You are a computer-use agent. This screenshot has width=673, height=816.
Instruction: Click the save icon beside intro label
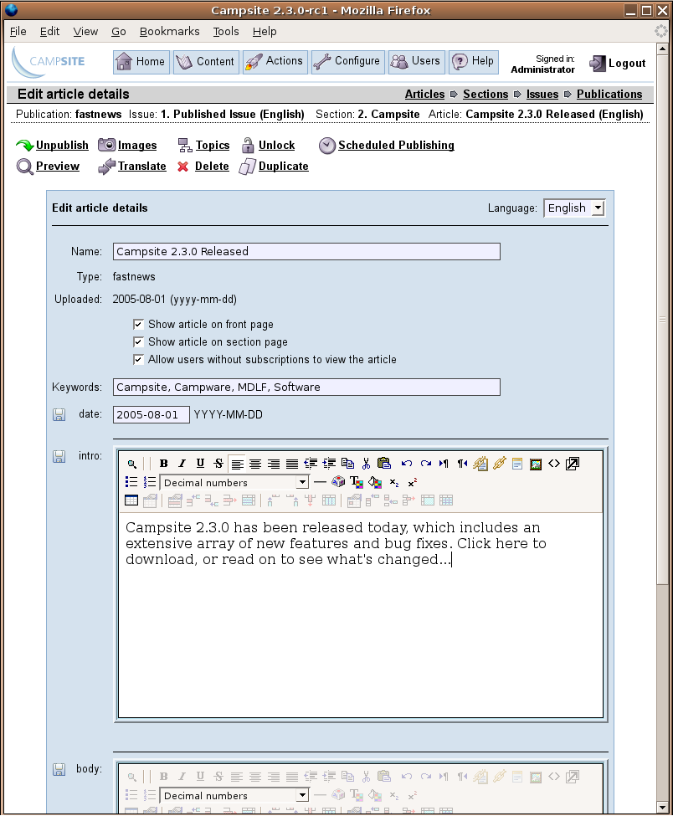pyautogui.click(x=59, y=456)
